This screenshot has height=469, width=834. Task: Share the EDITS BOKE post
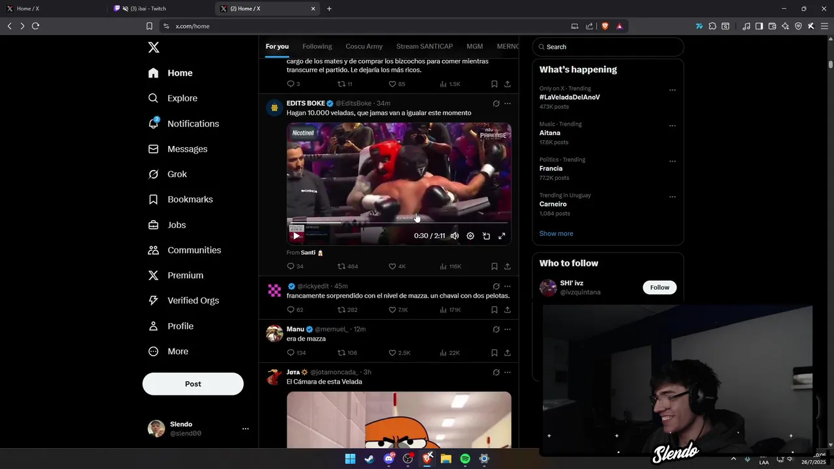coord(508,266)
